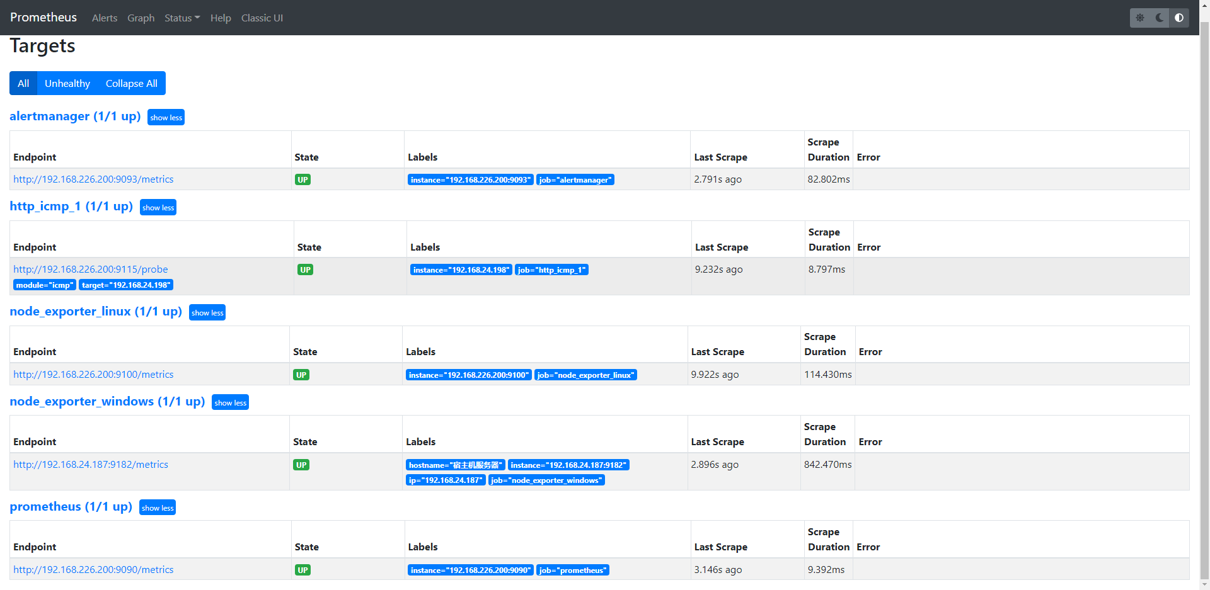Select the browser-preferred theme half-circle icon
Viewport: 1210px width, 590px height.
1179,18
